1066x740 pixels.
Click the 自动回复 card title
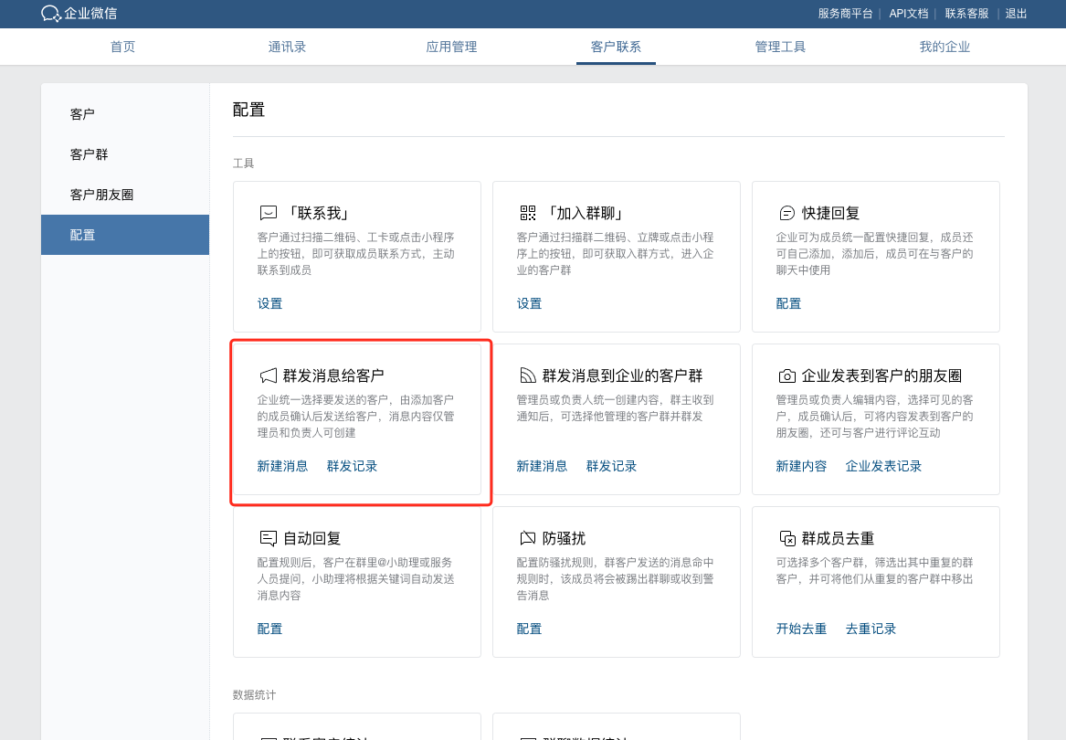(312, 539)
